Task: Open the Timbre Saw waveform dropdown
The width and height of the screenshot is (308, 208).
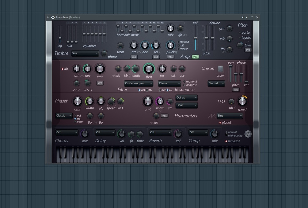Action: point(85,53)
